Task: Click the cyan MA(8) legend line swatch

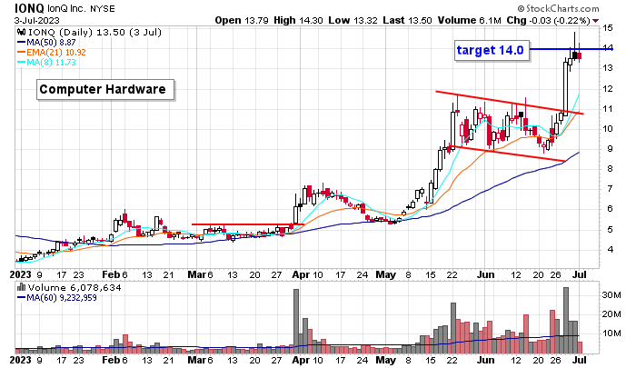Action: [x=21, y=63]
